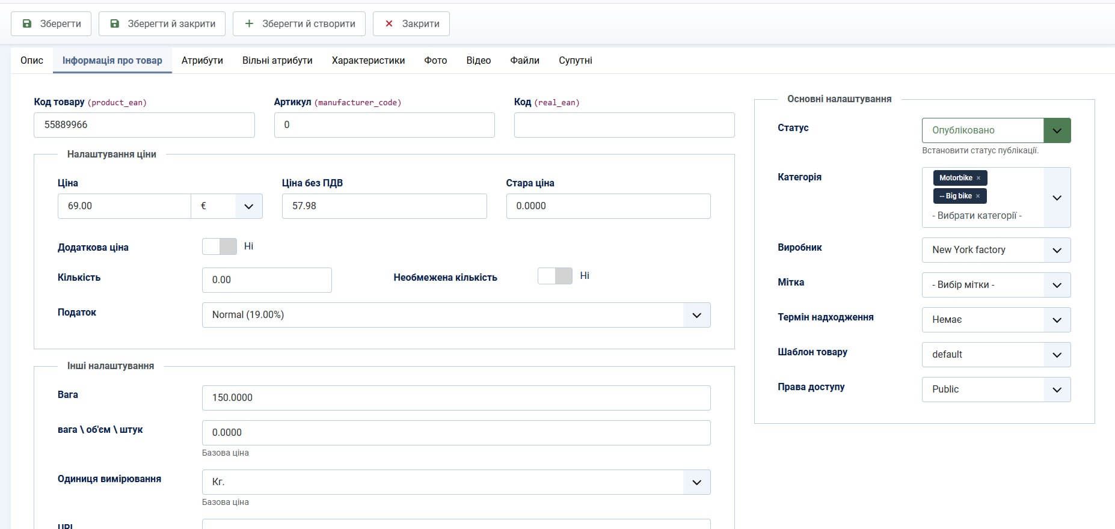
Task: Enable the Необмежена кількість switch
Action: [x=554, y=276]
